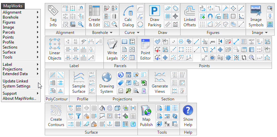This screenshot has height=137, width=277.
Task: Choose Update Linked from the menu
Action: [15, 81]
